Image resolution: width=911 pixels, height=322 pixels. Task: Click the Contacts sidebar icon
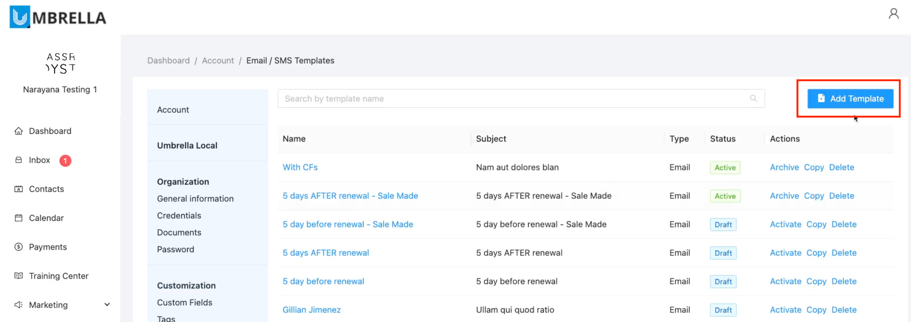coord(18,189)
